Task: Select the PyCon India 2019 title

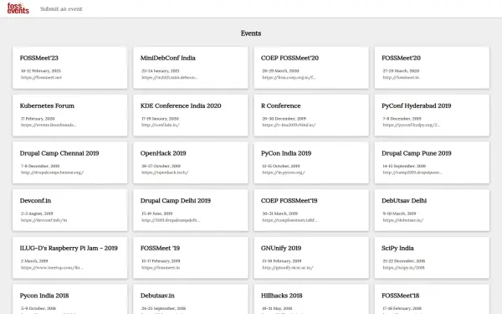Action: (286, 153)
